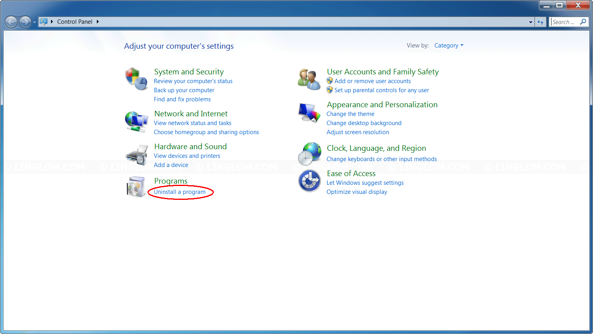The height and width of the screenshot is (334, 593).
Task: Click Add a device link
Action: coord(171,165)
